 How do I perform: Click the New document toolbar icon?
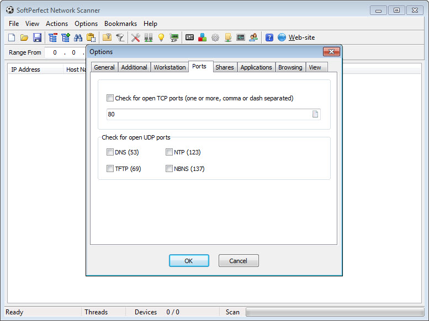pyautogui.click(x=12, y=38)
